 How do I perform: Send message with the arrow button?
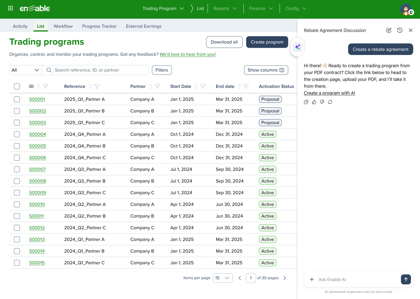pos(406,279)
